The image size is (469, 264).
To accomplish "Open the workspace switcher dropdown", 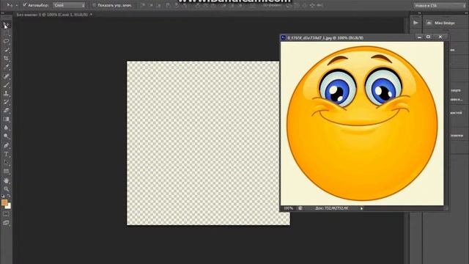I will [x=440, y=6].
